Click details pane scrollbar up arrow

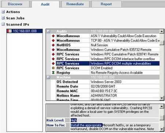click(162, 106)
